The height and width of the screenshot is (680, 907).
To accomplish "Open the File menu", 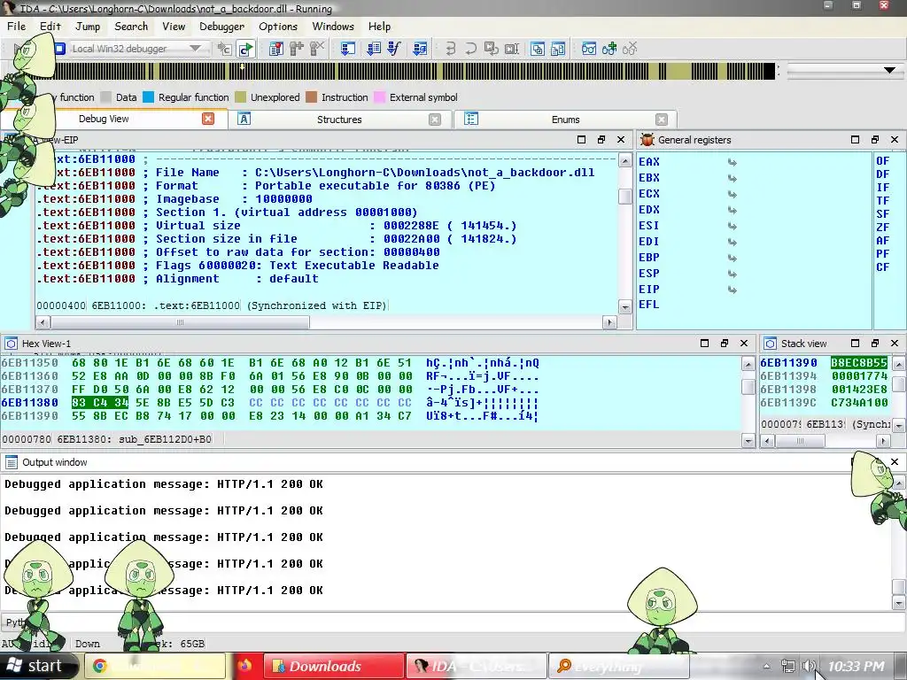I will [16, 27].
